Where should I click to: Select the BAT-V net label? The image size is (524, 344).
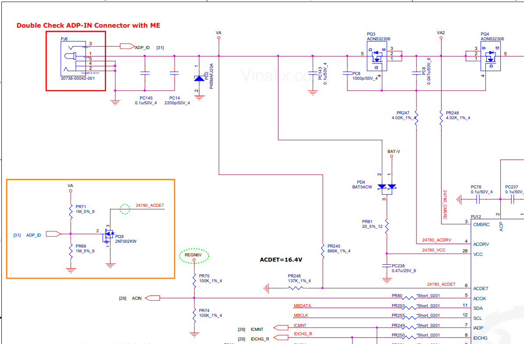pyautogui.click(x=394, y=152)
